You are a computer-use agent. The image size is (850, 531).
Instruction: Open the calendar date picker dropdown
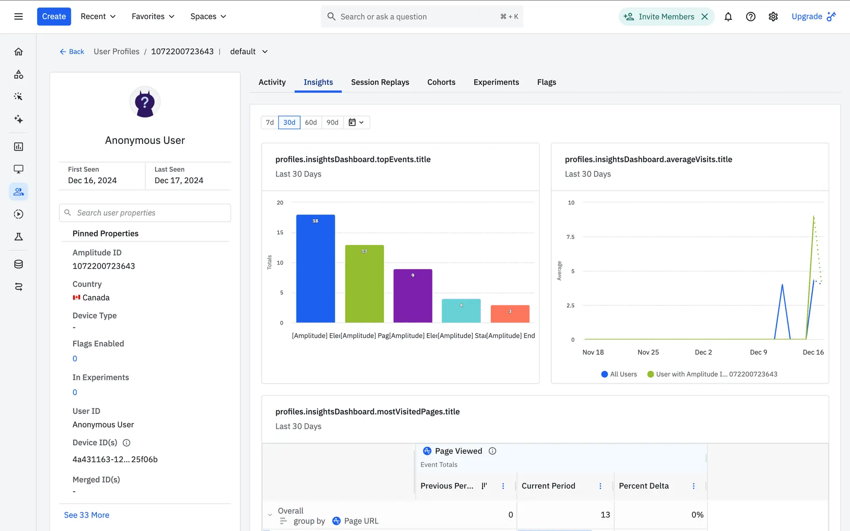click(356, 123)
